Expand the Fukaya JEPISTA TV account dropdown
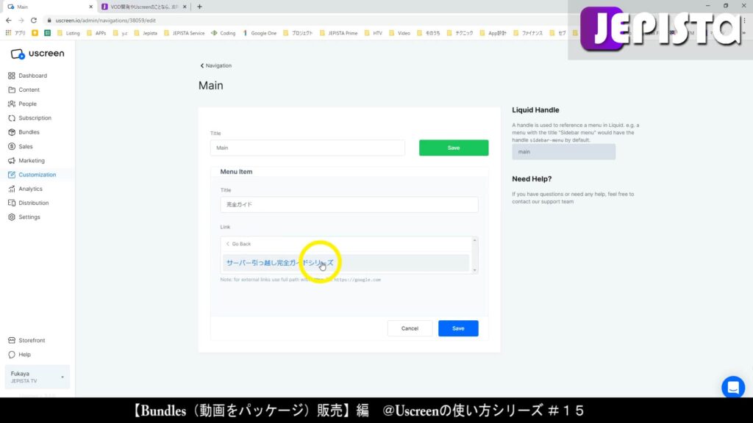Viewport: 753px width, 423px height. pos(37,377)
